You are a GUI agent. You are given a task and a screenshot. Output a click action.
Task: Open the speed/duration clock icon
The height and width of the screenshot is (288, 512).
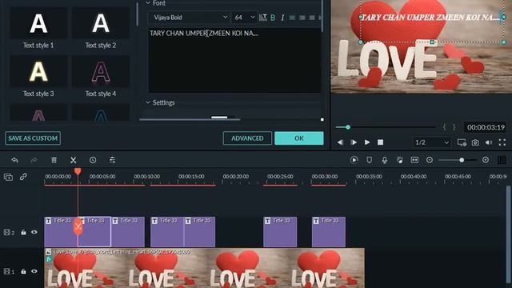coord(93,160)
